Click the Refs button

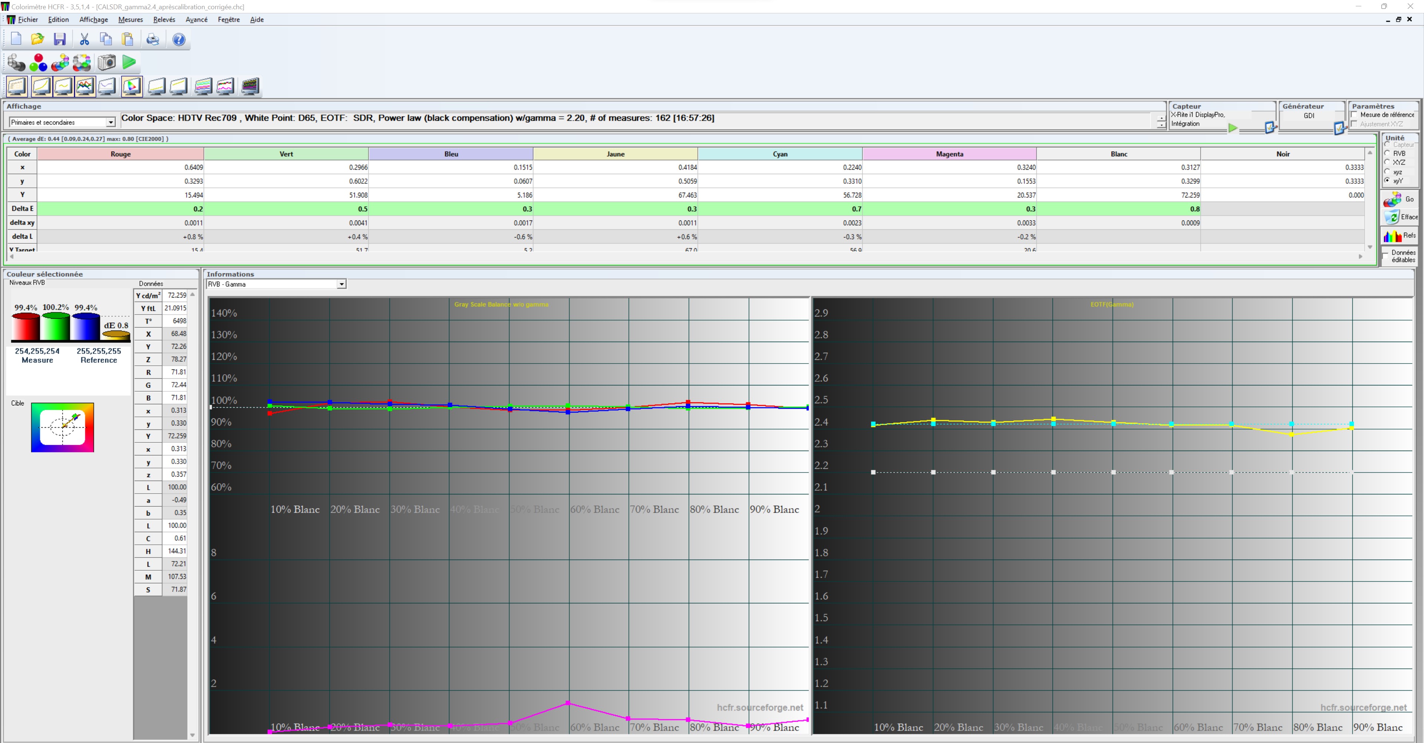coord(1400,236)
